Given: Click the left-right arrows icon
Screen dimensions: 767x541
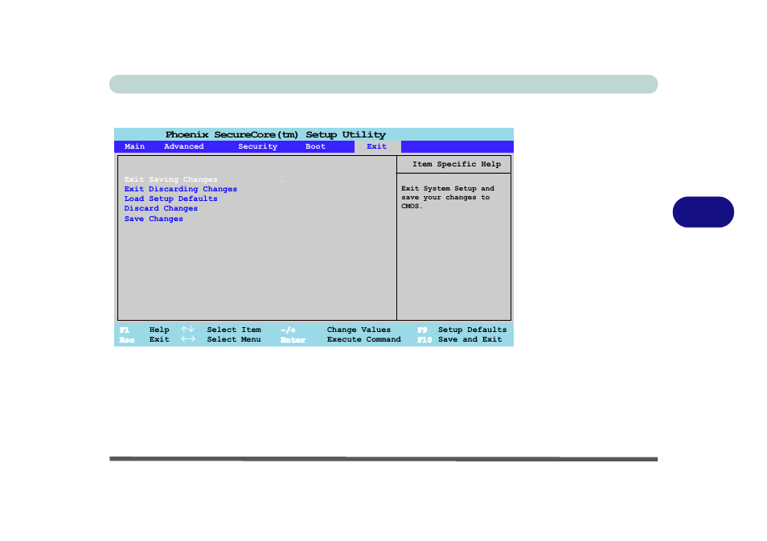Looking at the screenshot, I should 188,339.
